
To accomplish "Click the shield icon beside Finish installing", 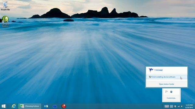I will pos(150,77).
